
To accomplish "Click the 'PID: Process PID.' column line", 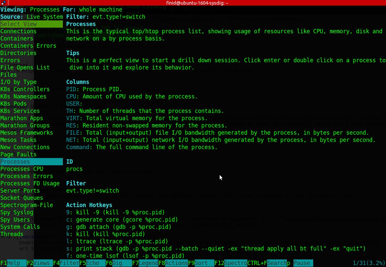I will click(94, 89).
